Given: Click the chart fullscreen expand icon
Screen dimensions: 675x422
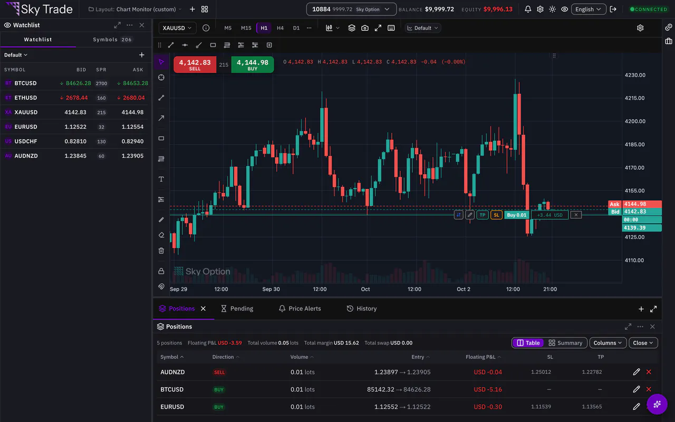Looking at the screenshot, I should (x=378, y=28).
